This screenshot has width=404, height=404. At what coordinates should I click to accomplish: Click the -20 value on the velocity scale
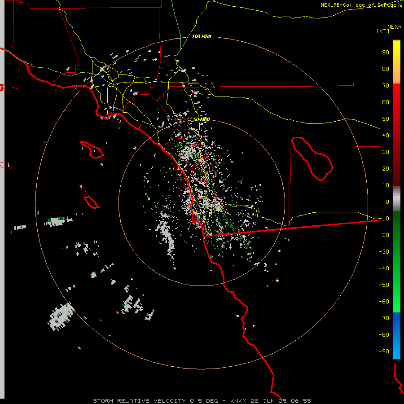384,235
